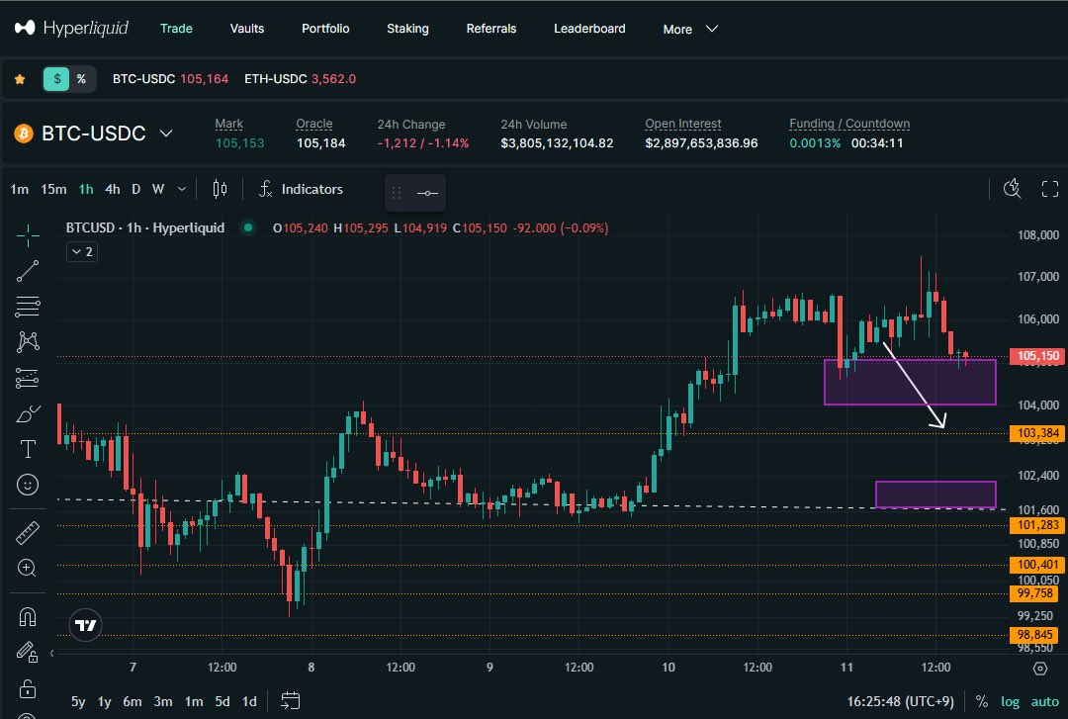
Task: Select the ruler measure tool
Action: 28,532
